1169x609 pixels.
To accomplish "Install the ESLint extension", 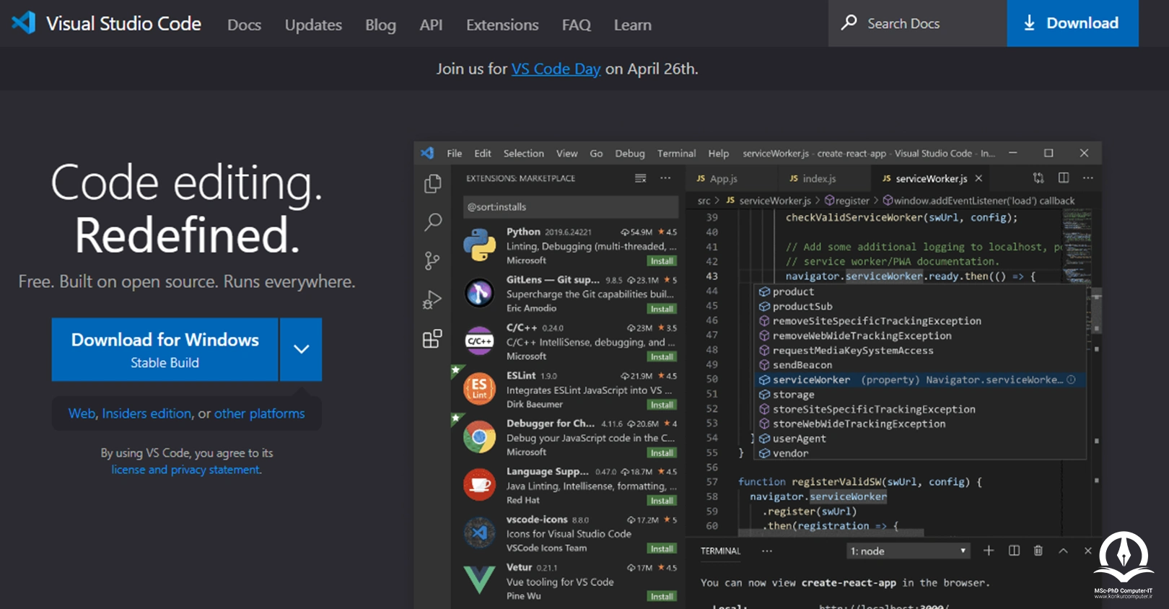I will 661,405.
